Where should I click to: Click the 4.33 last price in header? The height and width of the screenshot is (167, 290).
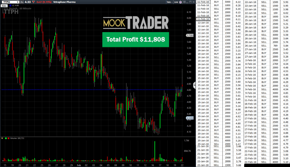(28, 2)
